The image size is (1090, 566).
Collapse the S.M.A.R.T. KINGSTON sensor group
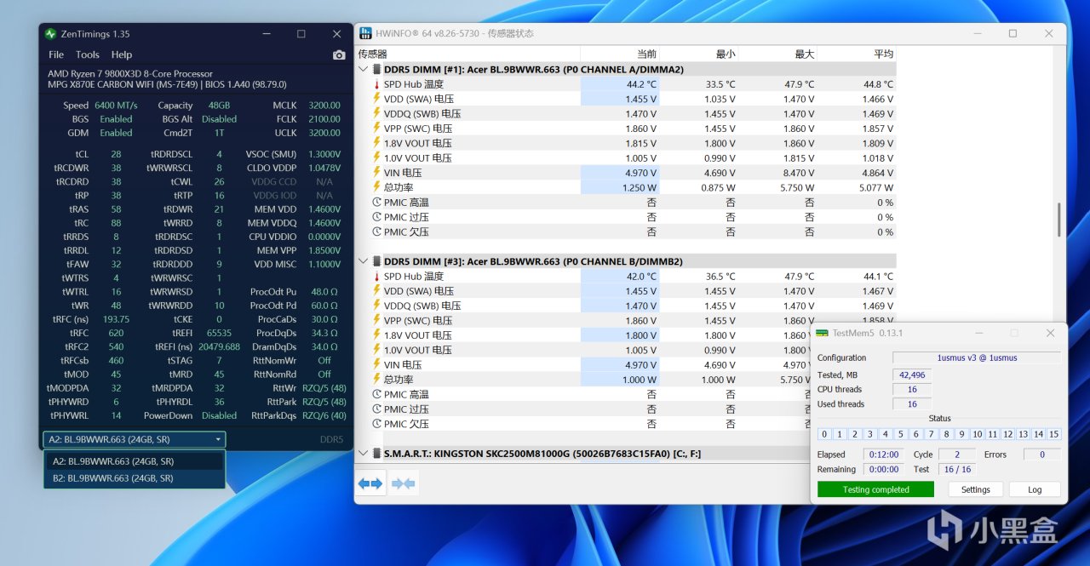(364, 454)
